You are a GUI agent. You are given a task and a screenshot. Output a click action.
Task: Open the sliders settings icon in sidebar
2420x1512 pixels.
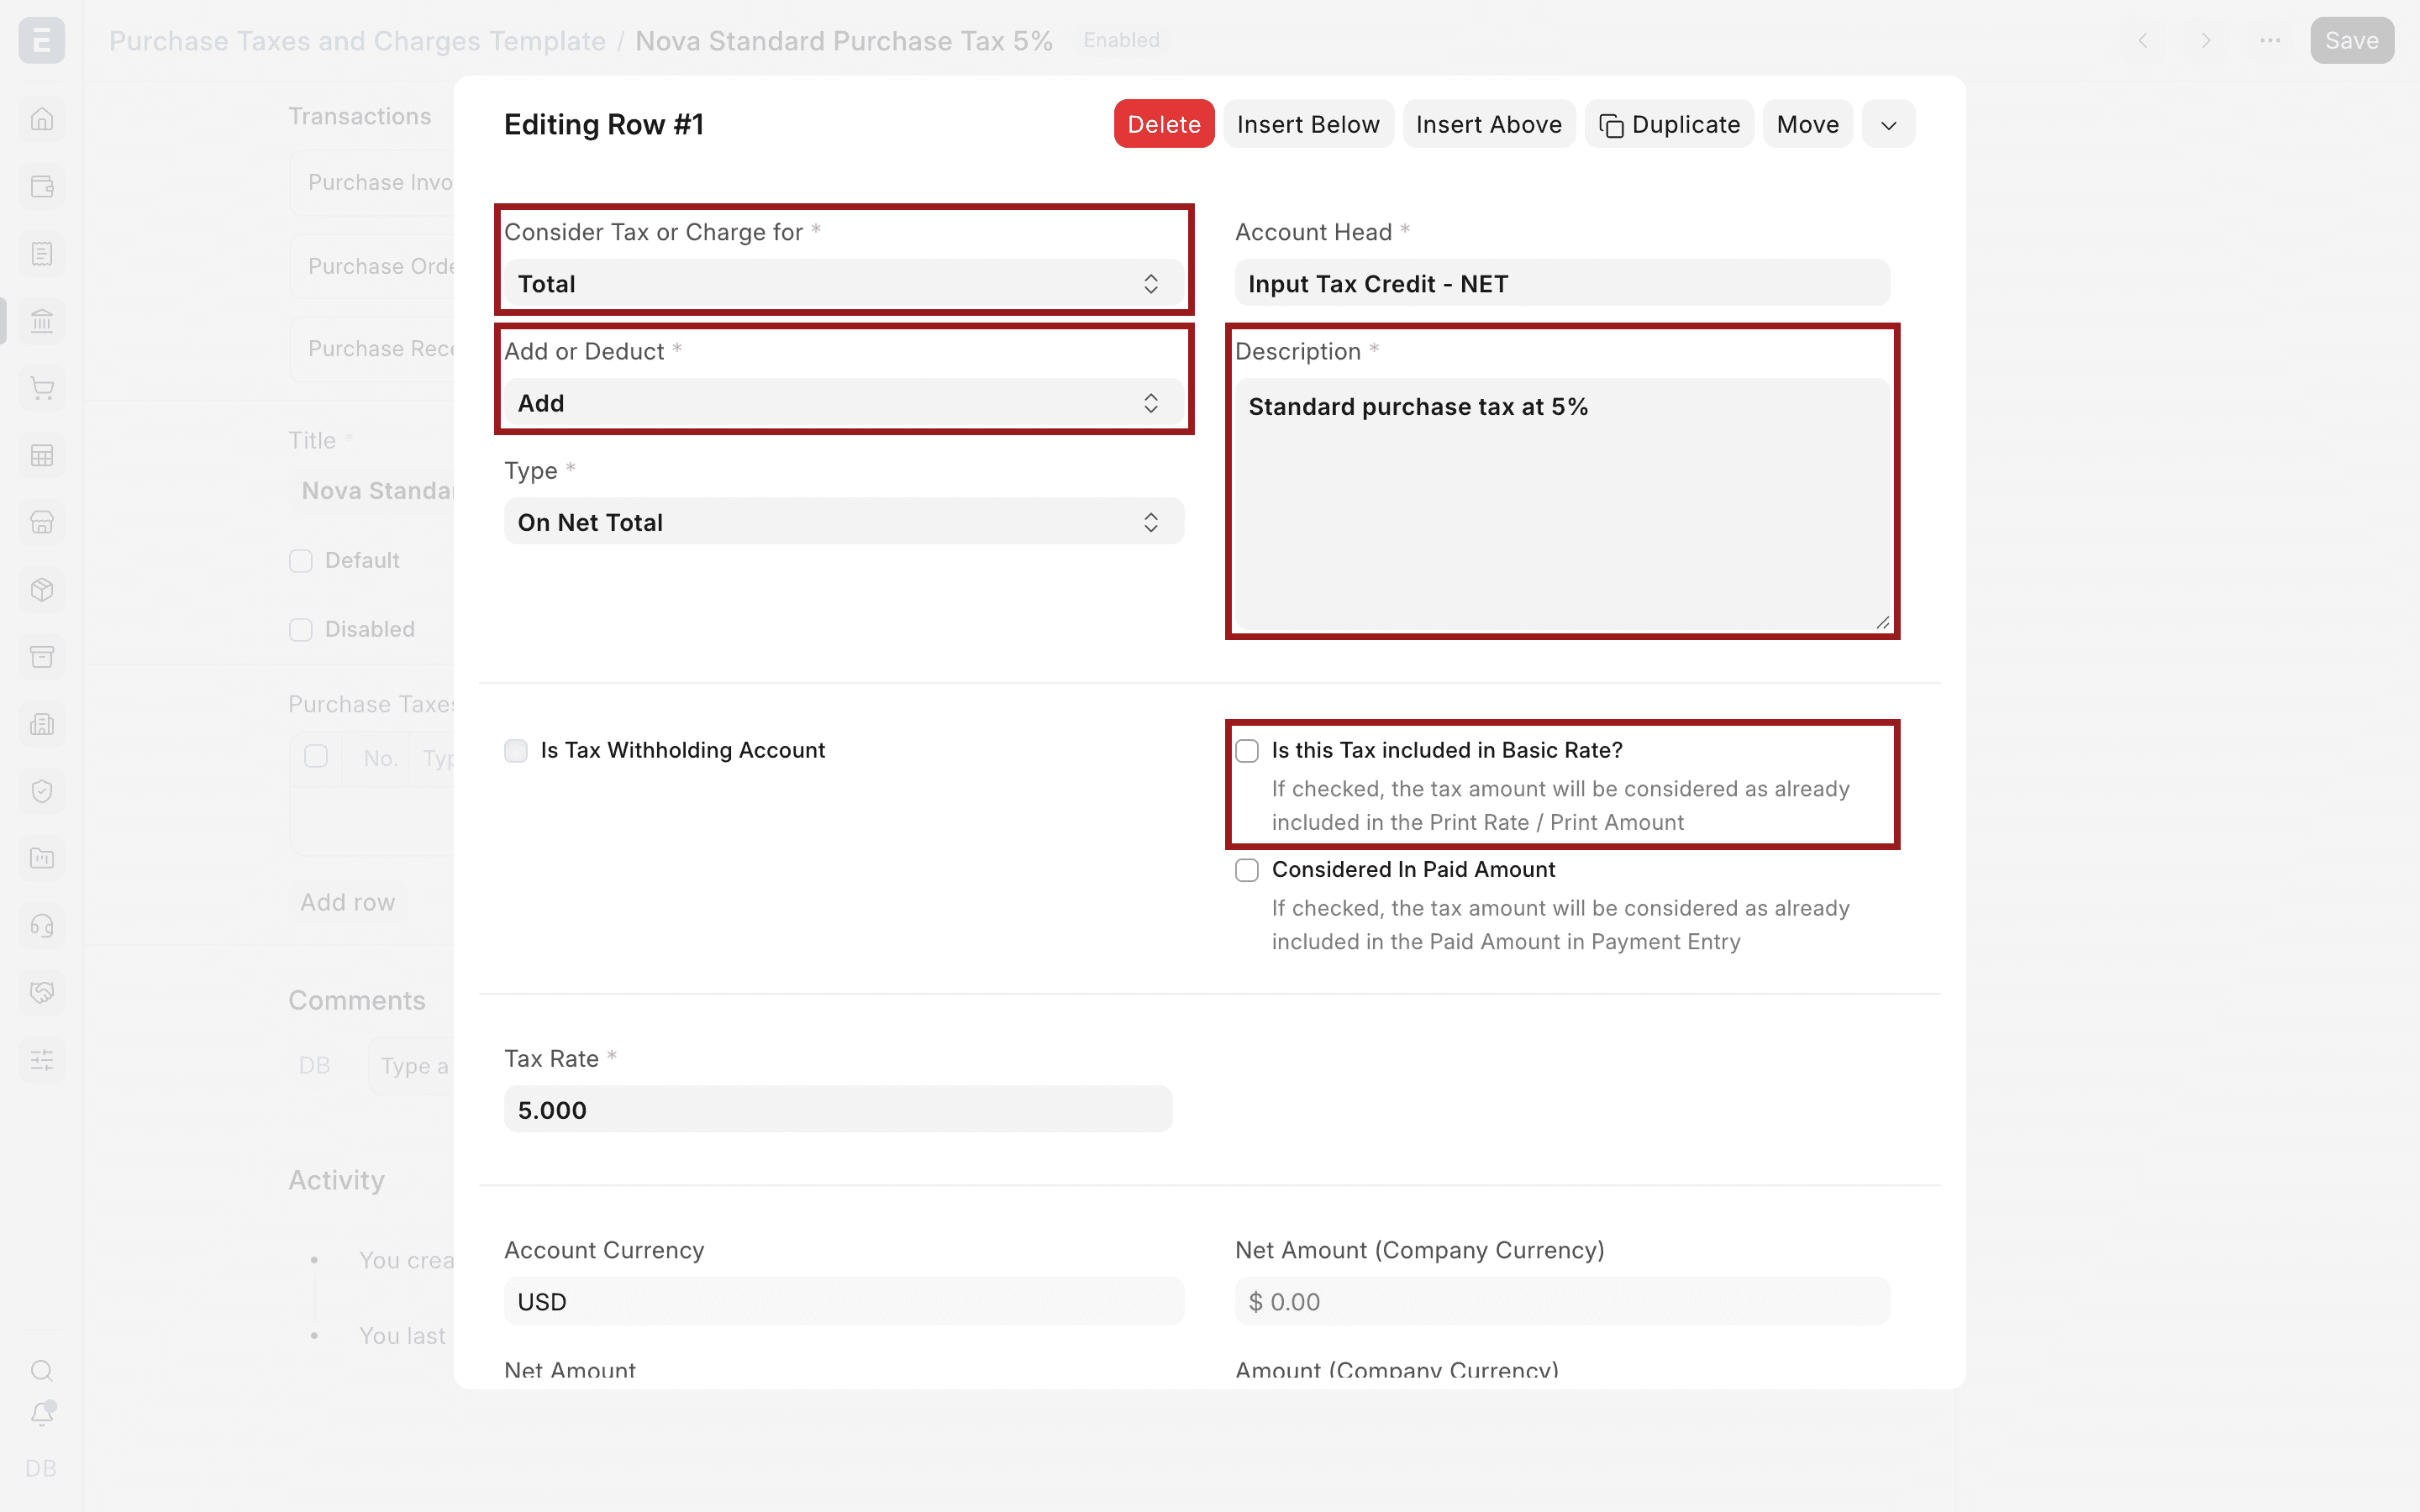42,1060
